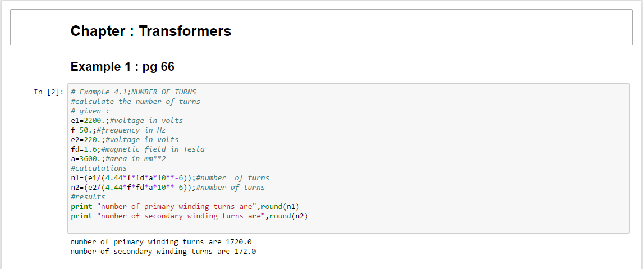This screenshot has height=269, width=643.
Task: Click the "#calculate the number of turns" comment
Action: pos(135,102)
